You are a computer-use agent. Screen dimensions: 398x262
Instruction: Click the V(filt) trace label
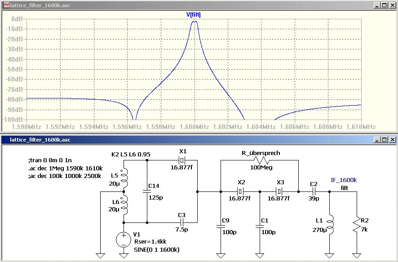tap(194, 15)
